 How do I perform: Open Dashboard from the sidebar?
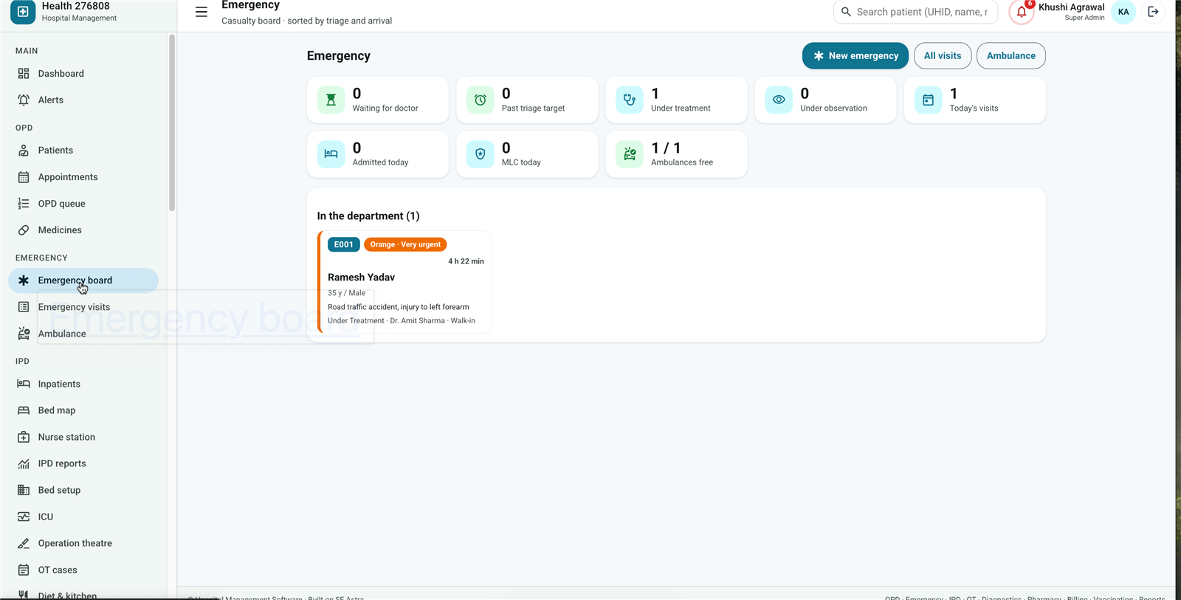click(x=83, y=74)
